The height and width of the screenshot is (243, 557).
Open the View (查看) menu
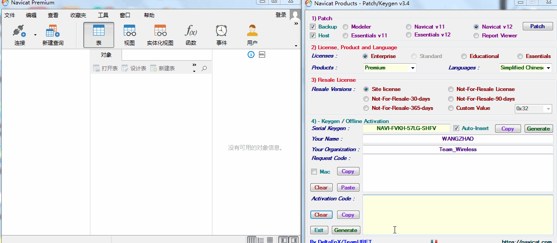tap(53, 15)
